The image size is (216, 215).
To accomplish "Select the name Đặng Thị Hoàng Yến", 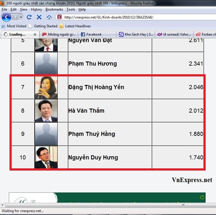I will (x=96, y=87).
